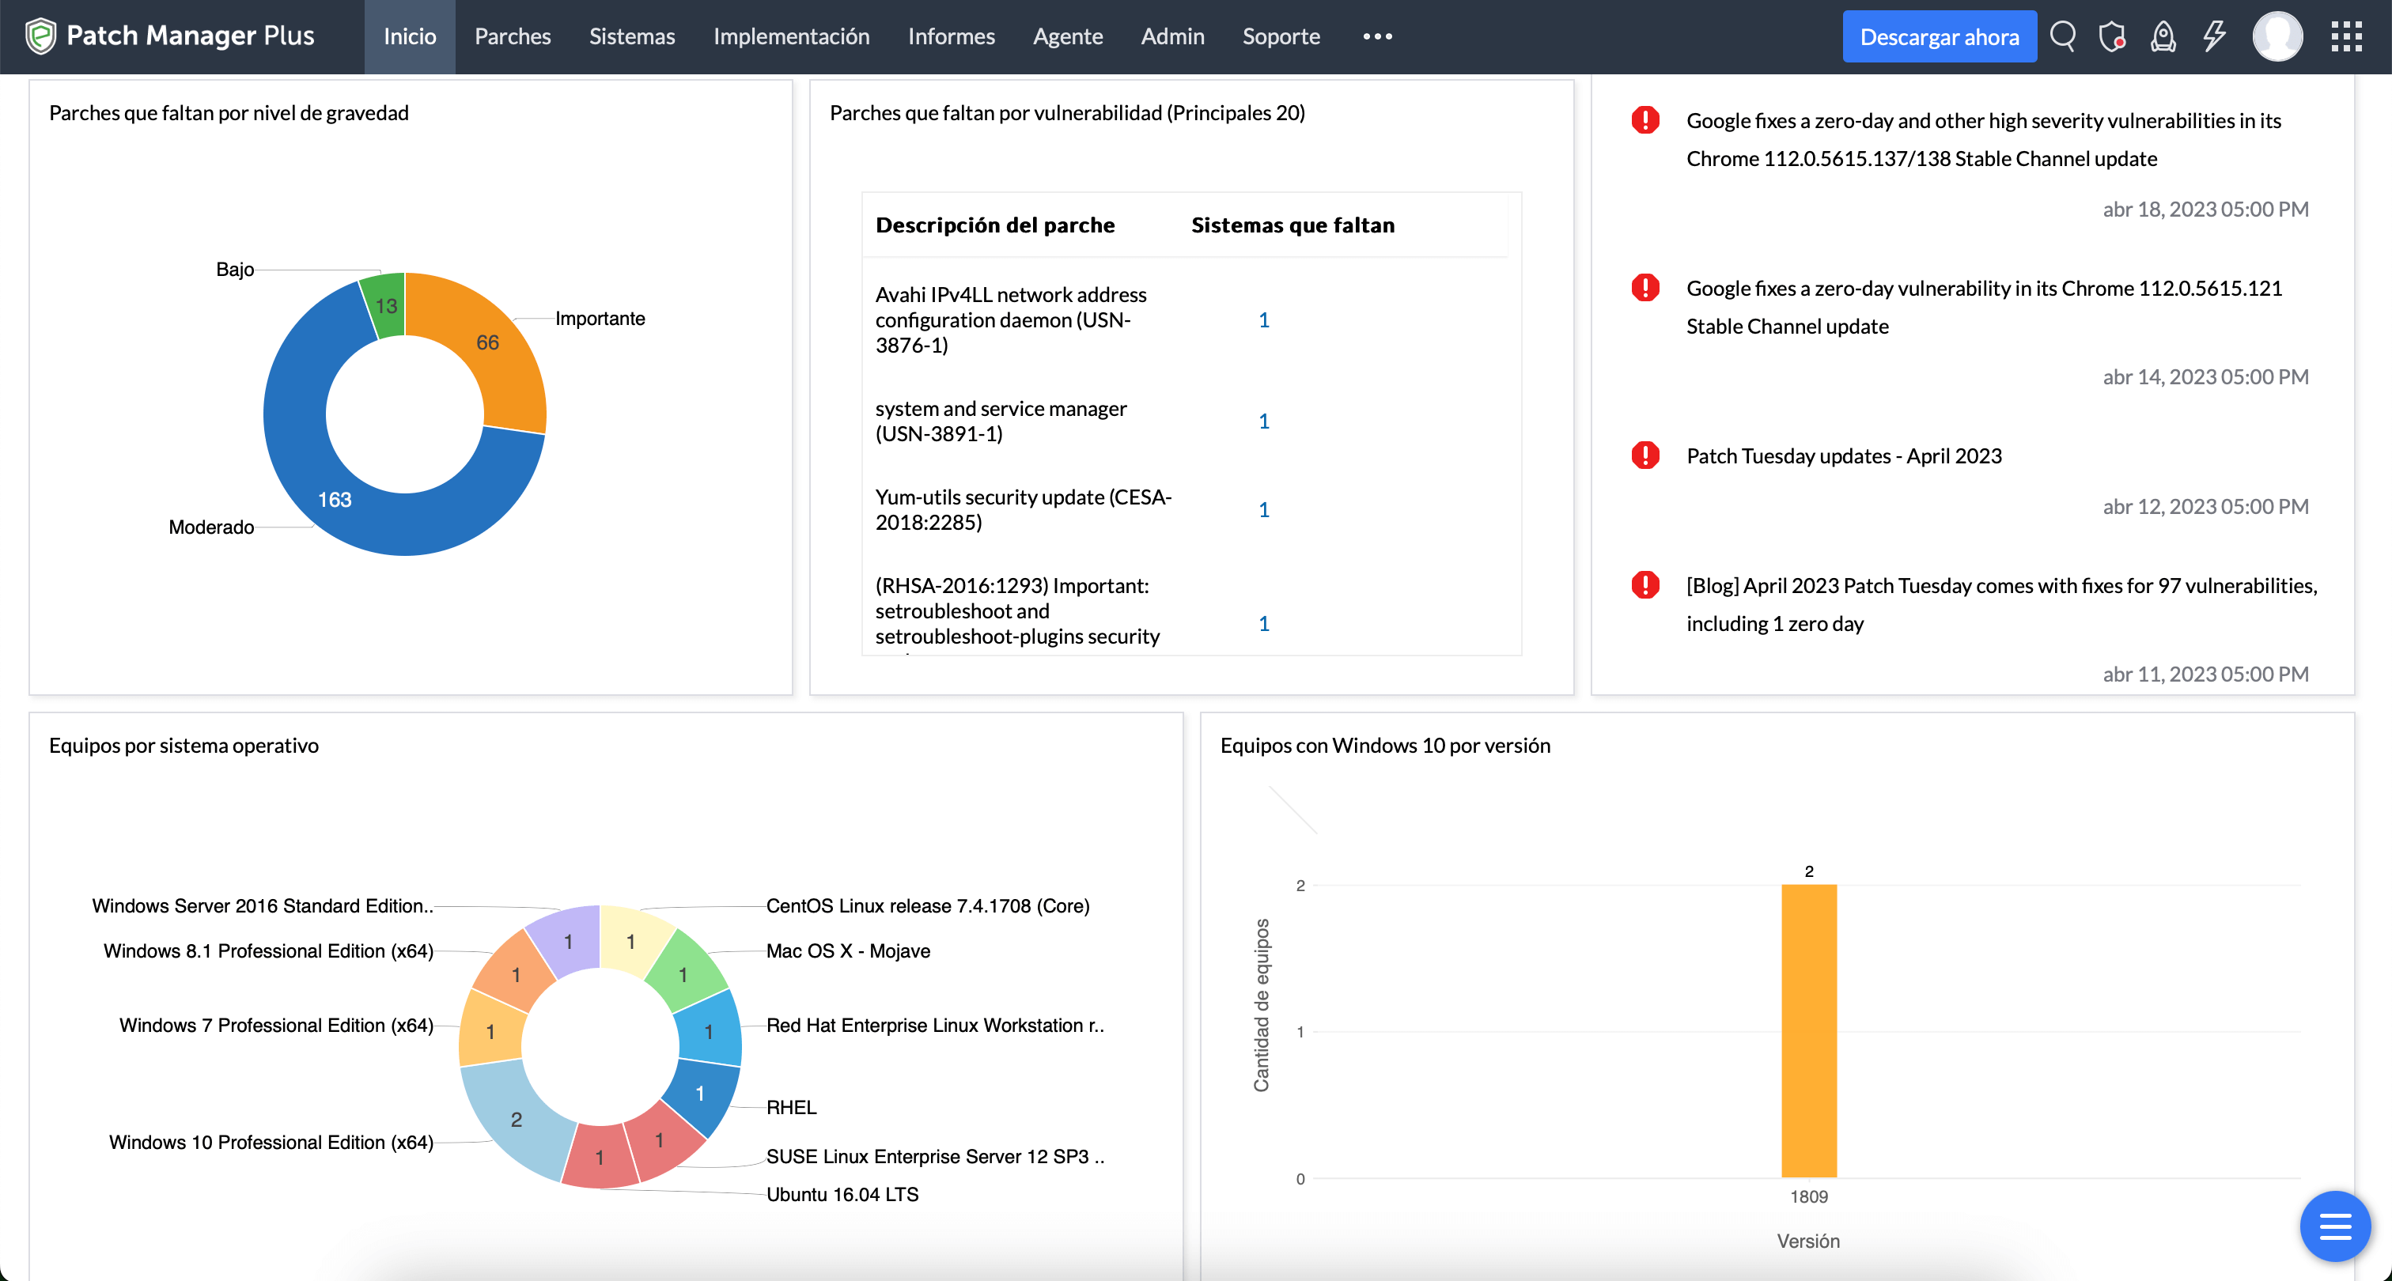Go to the Inicio tab
This screenshot has width=2392, height=1281.
410,36
